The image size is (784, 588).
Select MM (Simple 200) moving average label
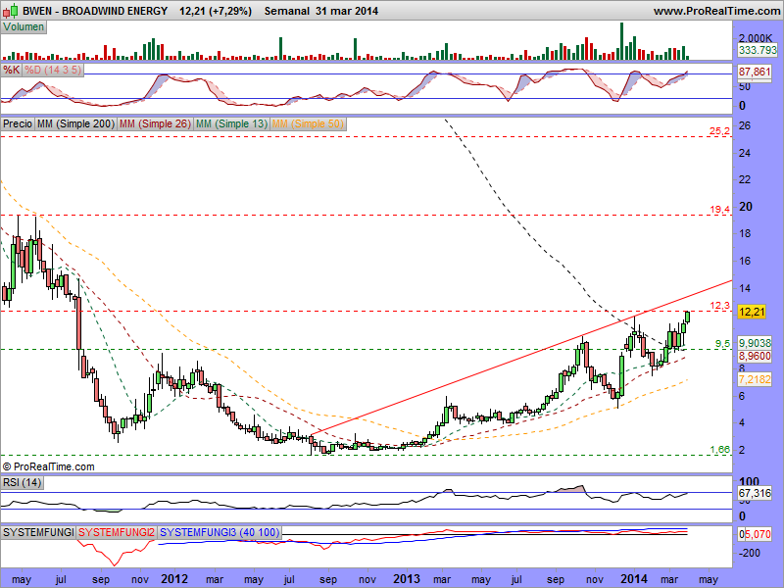[76, 123]
